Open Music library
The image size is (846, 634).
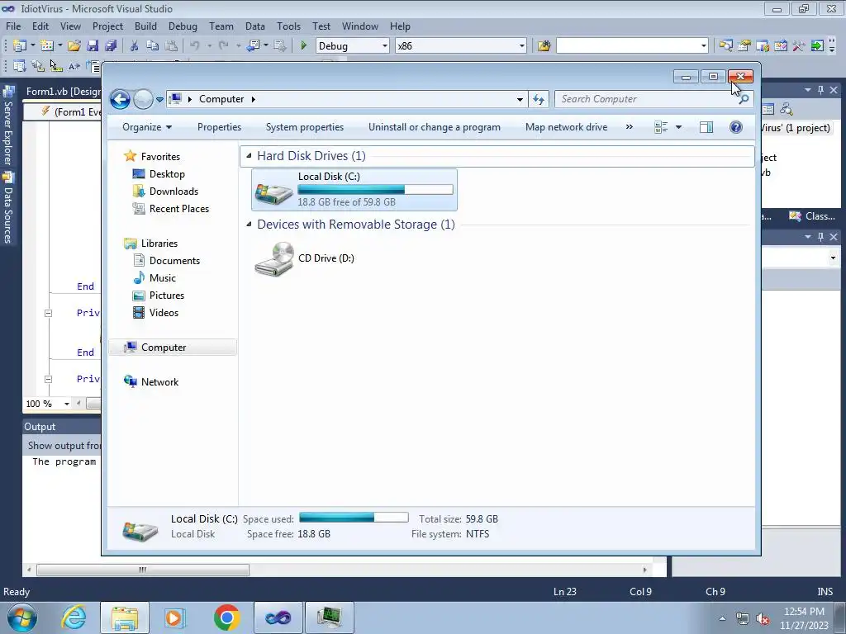point(154,278)
